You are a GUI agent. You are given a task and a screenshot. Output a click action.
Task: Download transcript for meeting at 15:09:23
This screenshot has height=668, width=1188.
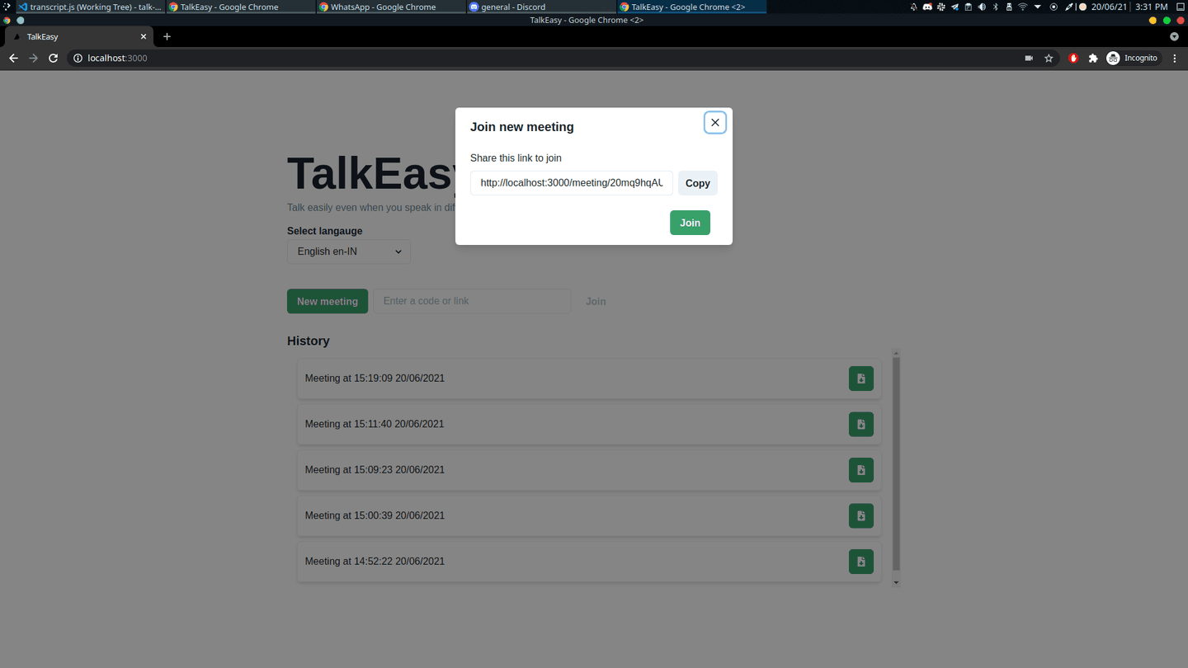[x=861, y=470]
